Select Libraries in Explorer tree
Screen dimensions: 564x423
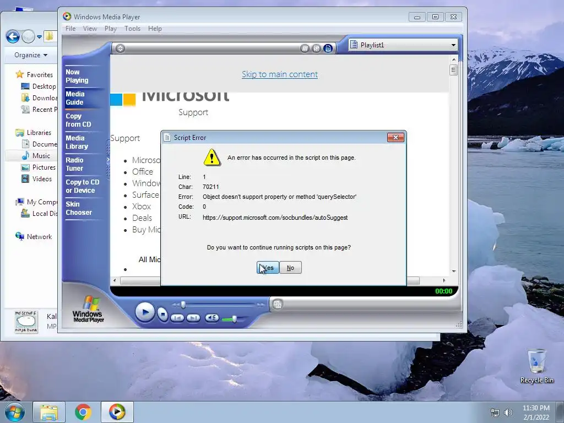(x=34, y=133)
